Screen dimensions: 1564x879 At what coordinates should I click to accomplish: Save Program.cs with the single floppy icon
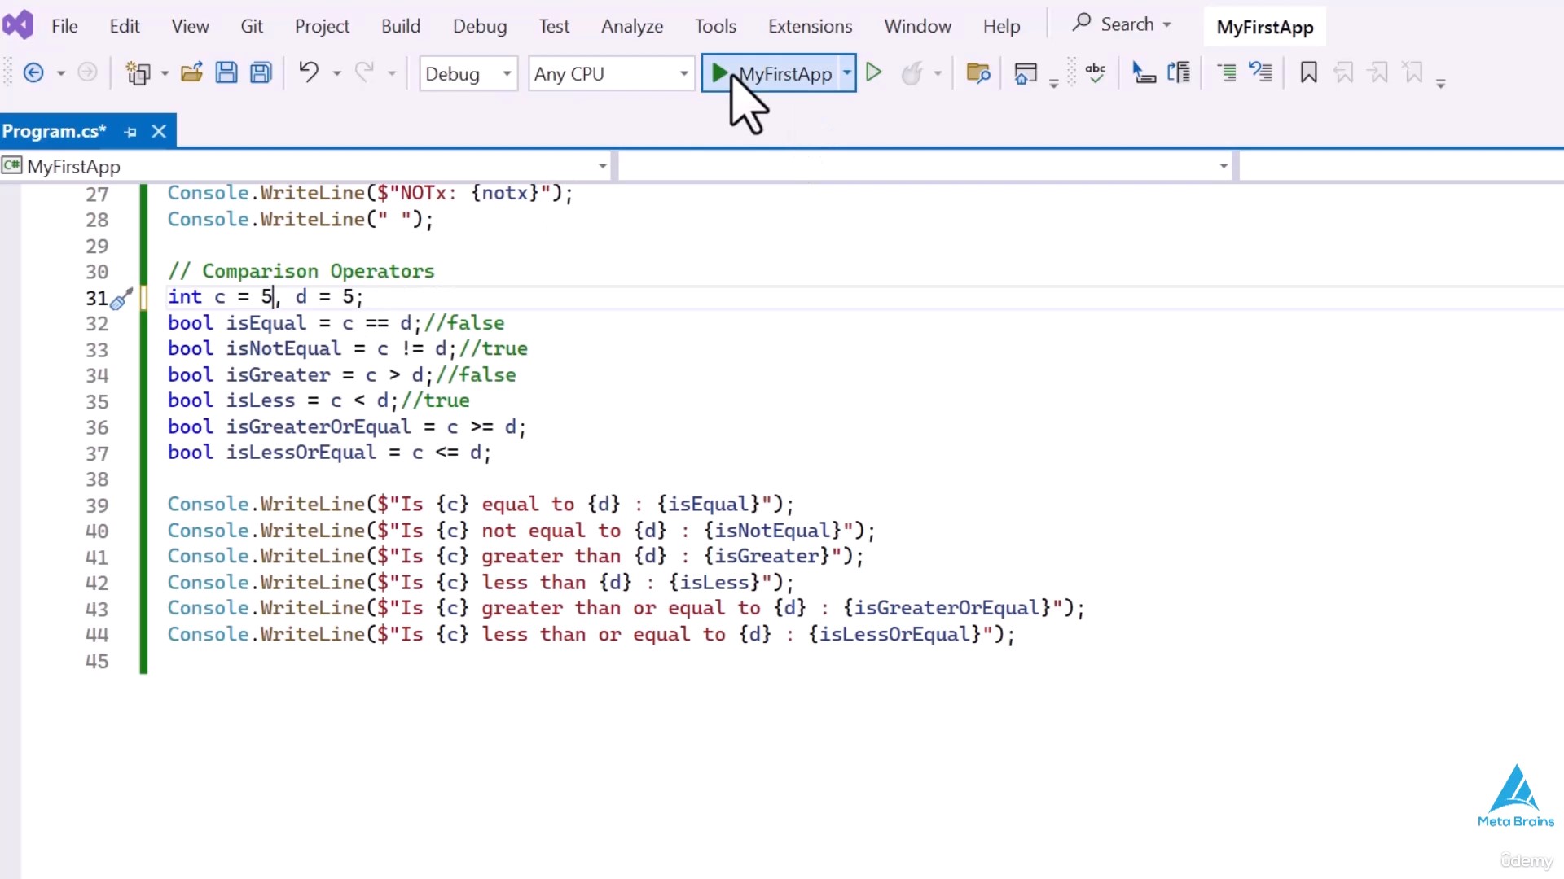point(226,73)
